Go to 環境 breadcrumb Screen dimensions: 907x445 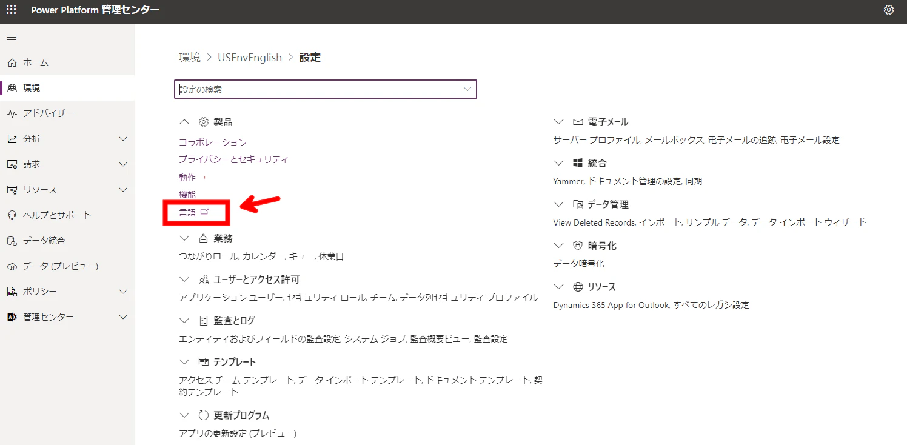[190, 58]
